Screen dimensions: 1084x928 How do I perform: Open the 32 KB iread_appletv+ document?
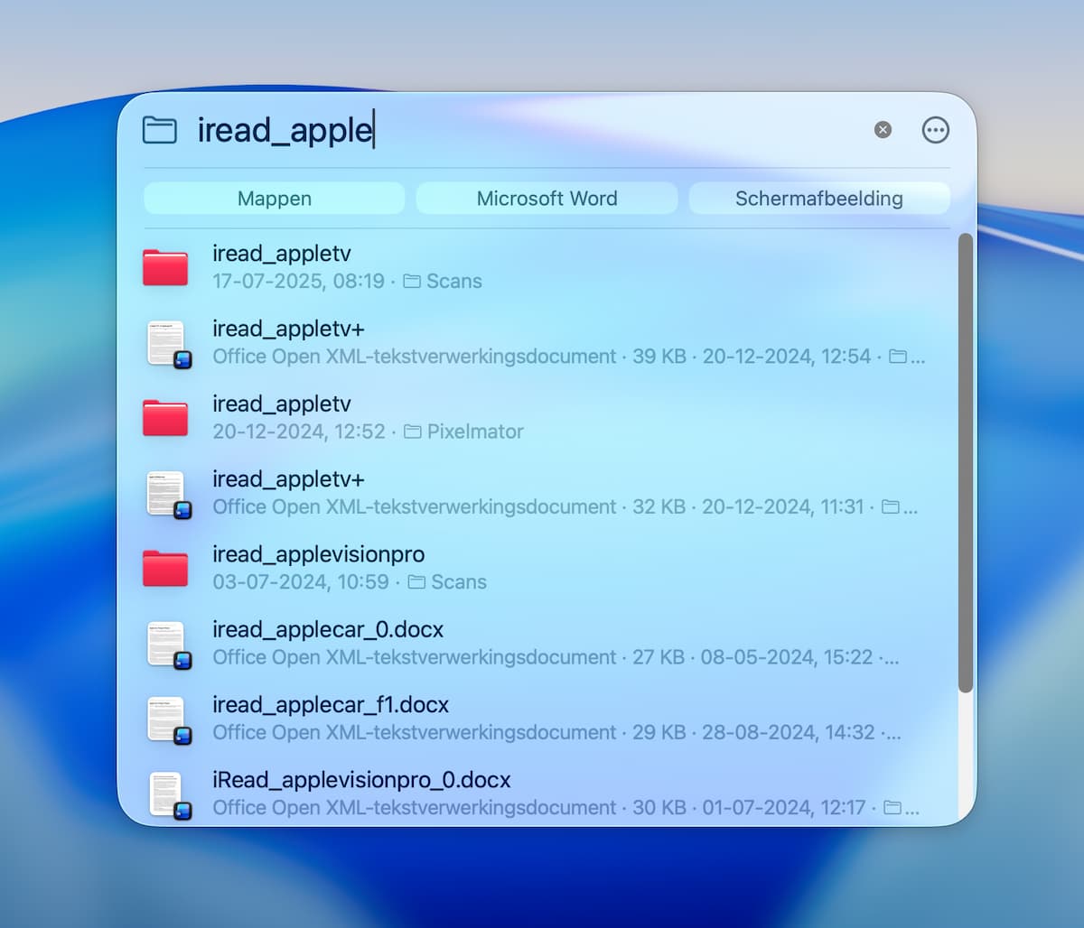(x=165, y=494)
